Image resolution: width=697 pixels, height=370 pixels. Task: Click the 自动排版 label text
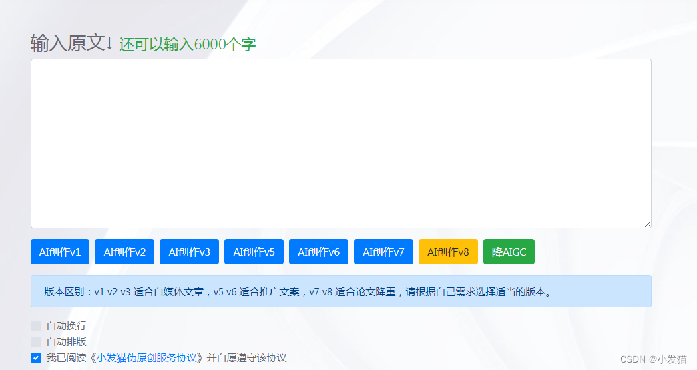66,342
